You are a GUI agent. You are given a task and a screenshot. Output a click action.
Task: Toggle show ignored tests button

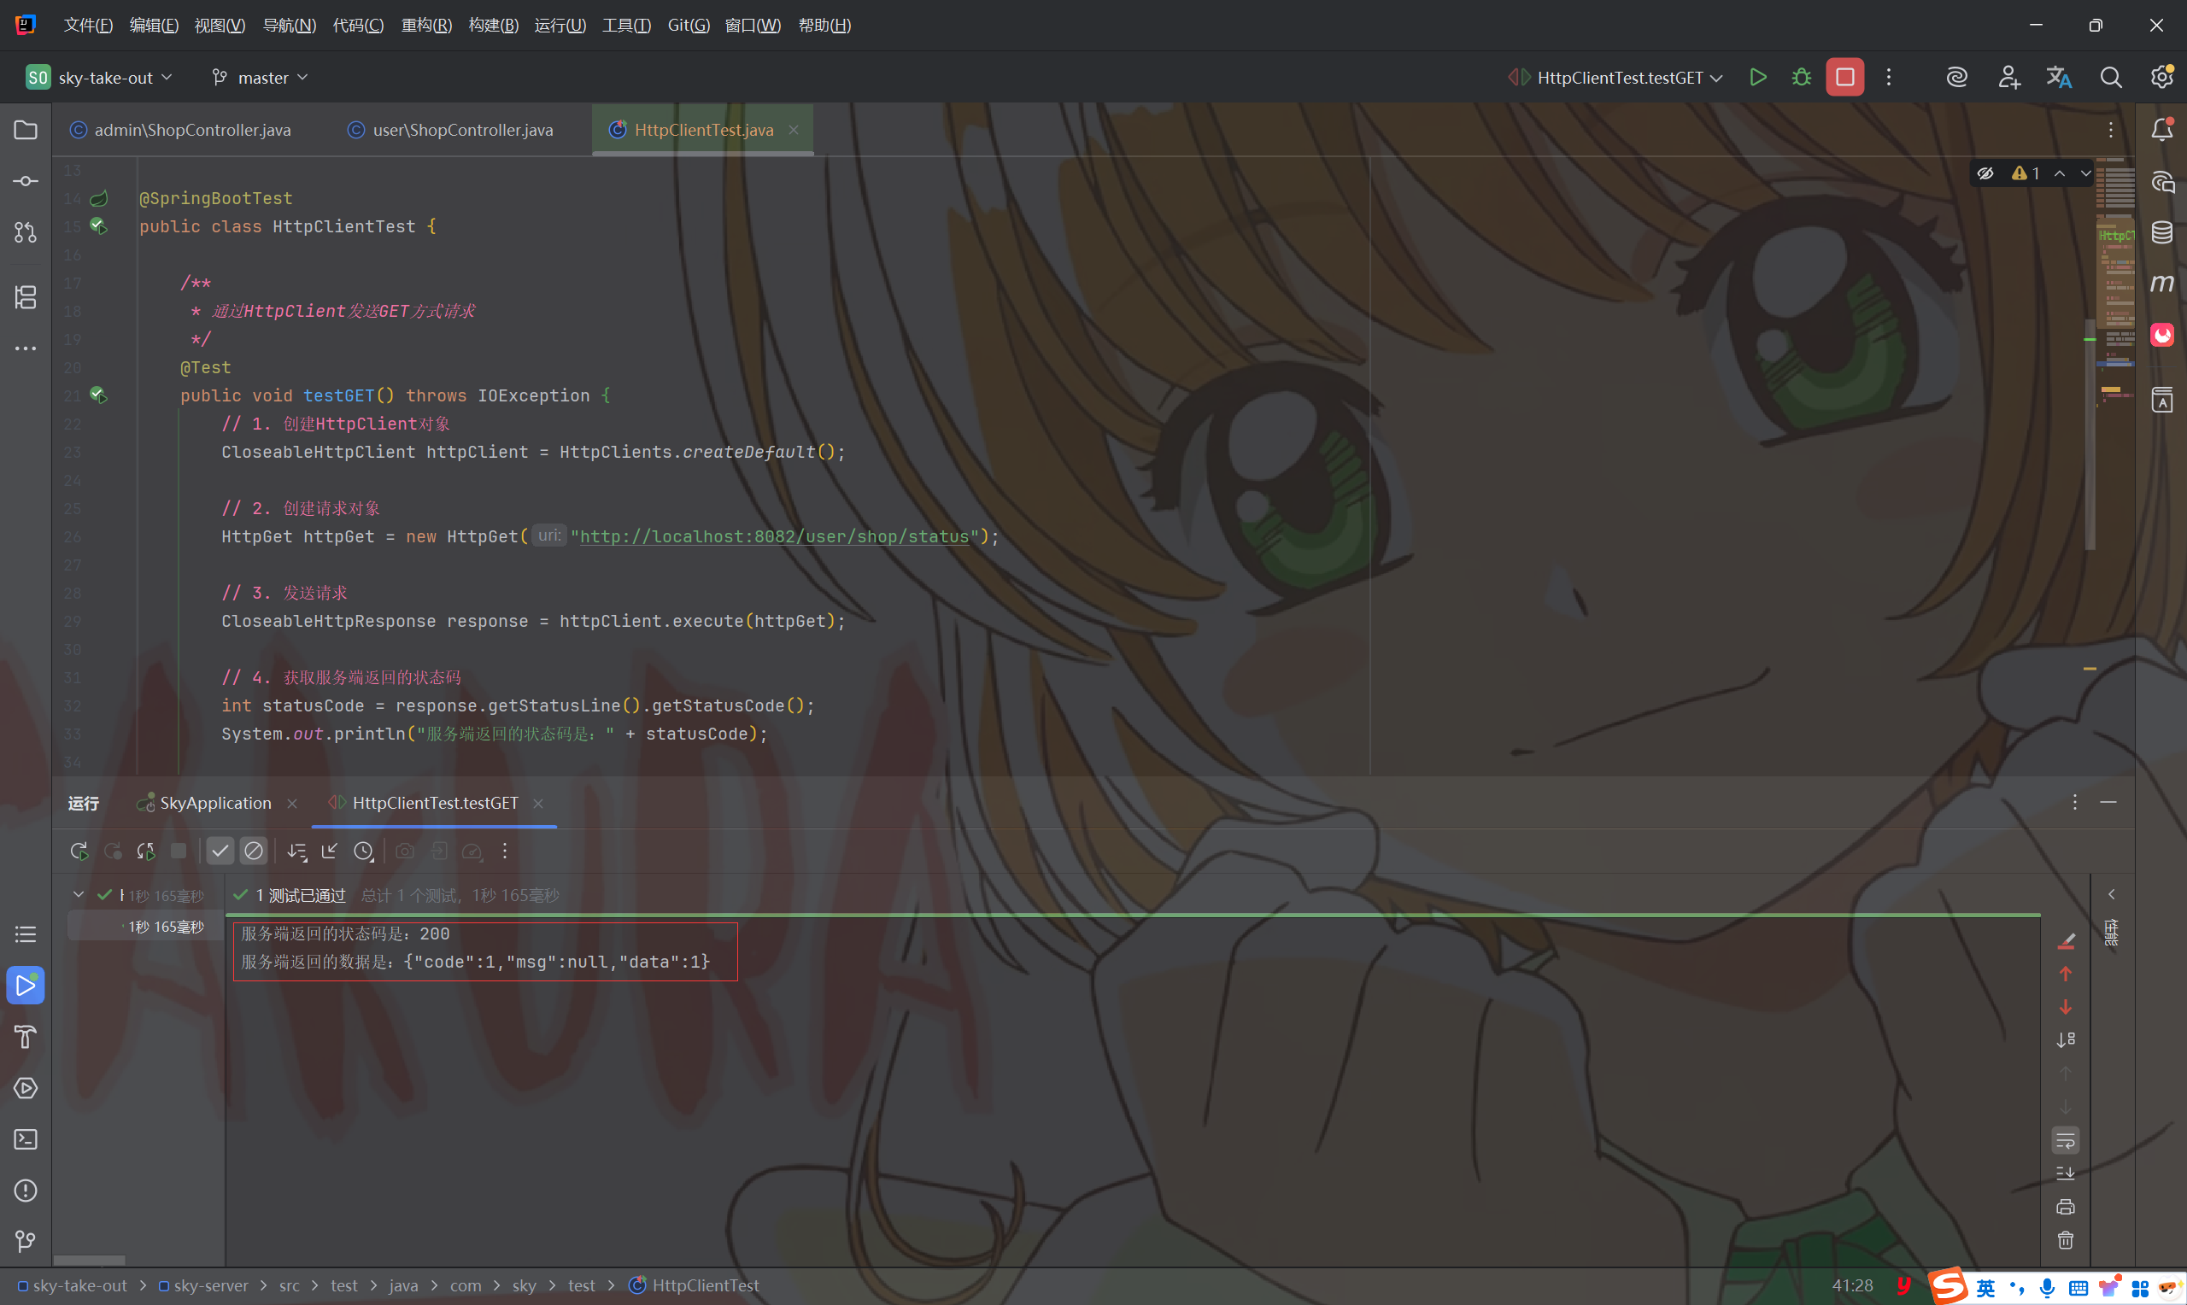point(253,851)
